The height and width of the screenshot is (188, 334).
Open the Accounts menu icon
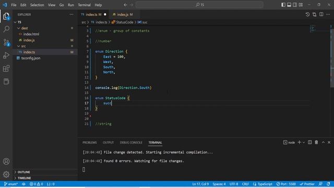pyautogui.click(x=6, y=161)
